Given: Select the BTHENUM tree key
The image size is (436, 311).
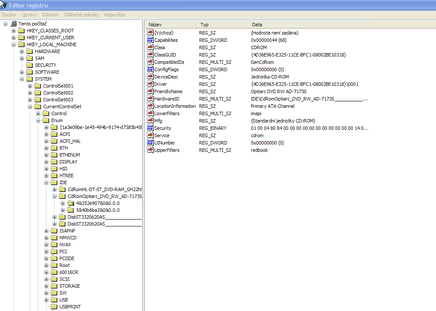Looking at the screenshot, I should click(69, 155).
